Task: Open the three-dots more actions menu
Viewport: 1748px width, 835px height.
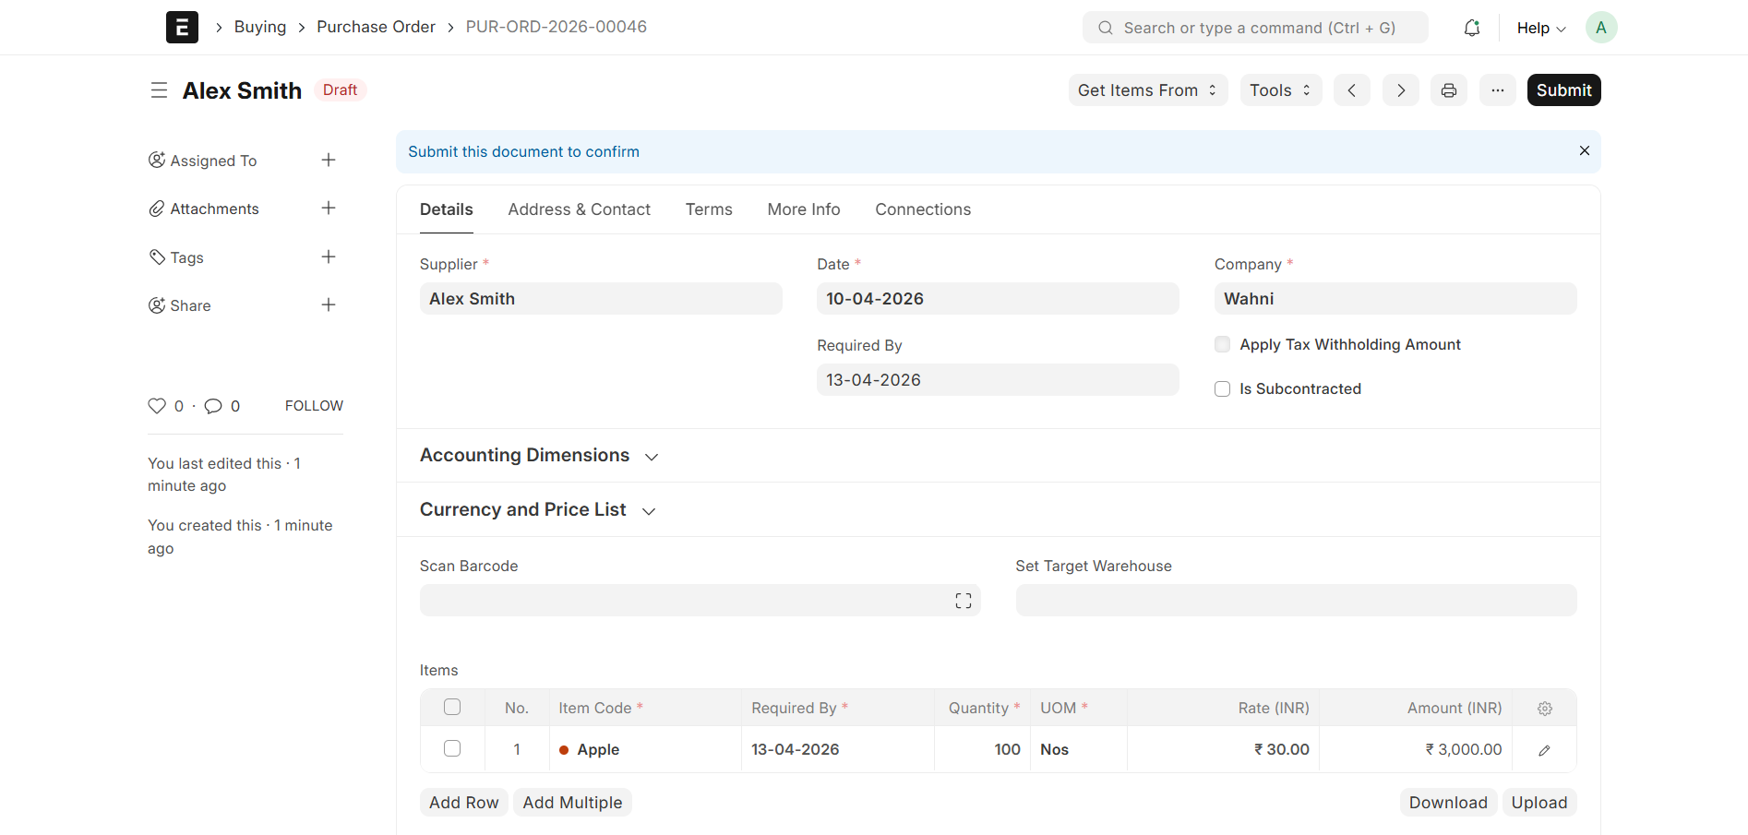Action: 1498,90
